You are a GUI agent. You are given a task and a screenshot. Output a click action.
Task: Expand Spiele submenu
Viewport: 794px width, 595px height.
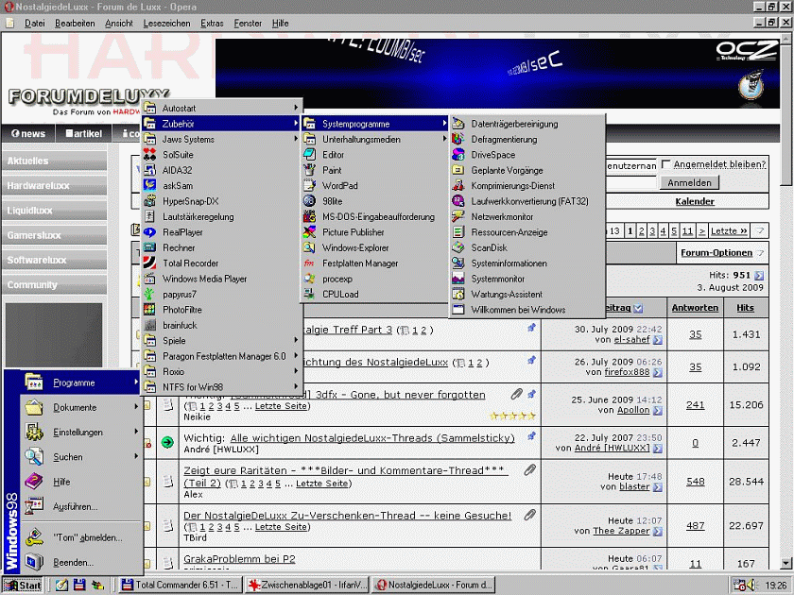tap(222, 341)
